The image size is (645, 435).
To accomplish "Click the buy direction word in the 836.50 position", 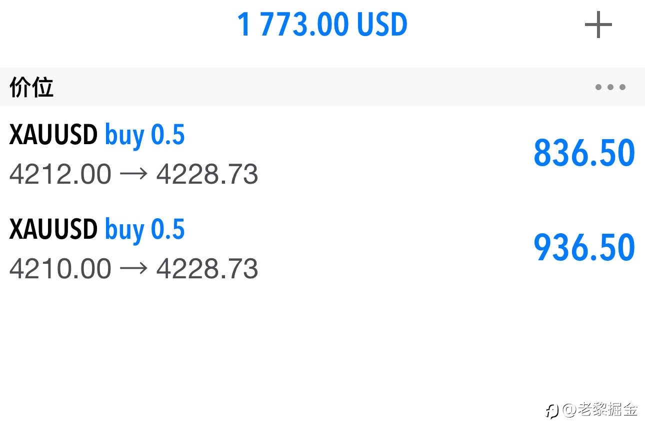I will click(125, 136).
